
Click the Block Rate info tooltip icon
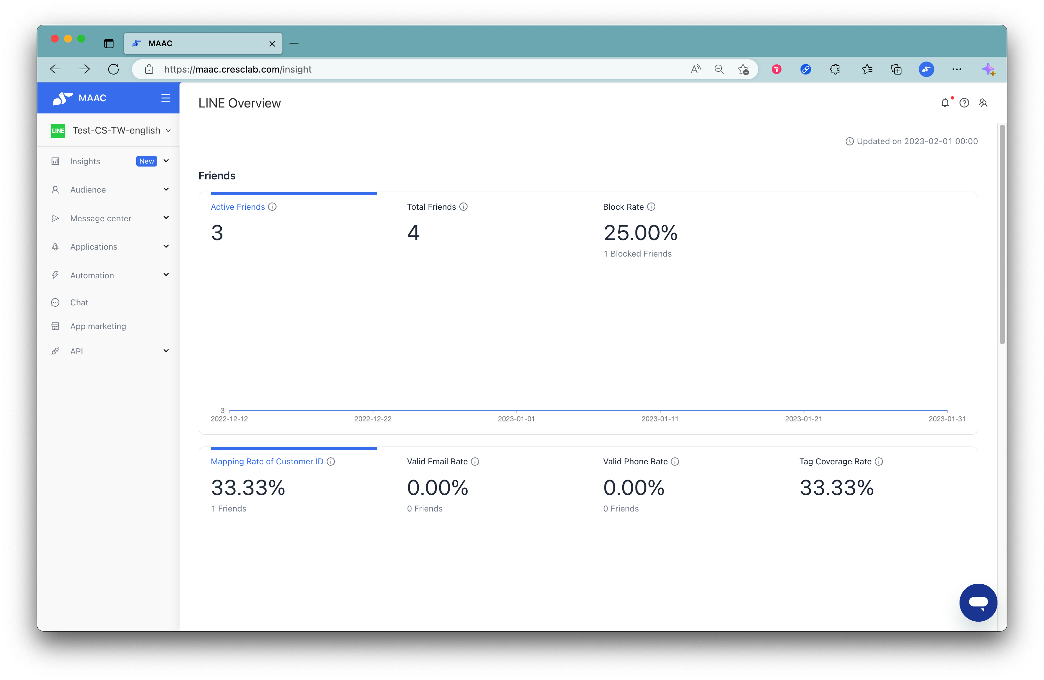click(x=651, y=206)
